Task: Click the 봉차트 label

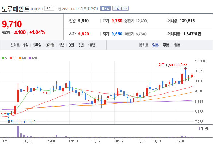Action: [x=144, y=45]
